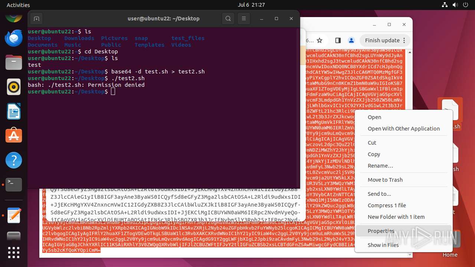Click the terminal command prompt cursor
The width and height of the screenshot is (475, 267).
pyautogui.click(x=113, y=92)
